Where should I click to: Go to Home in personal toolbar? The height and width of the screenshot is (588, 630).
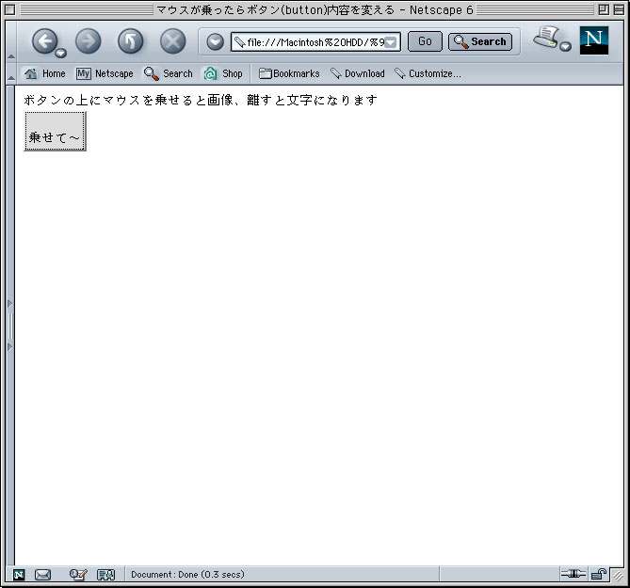pyautogui.click(x=44, y=73)
